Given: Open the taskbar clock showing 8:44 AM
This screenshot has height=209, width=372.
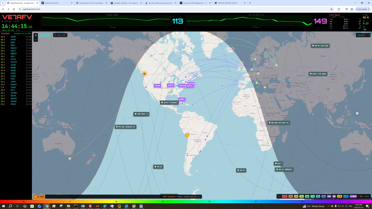Looking at the screenshot, I should click(358, 206).
